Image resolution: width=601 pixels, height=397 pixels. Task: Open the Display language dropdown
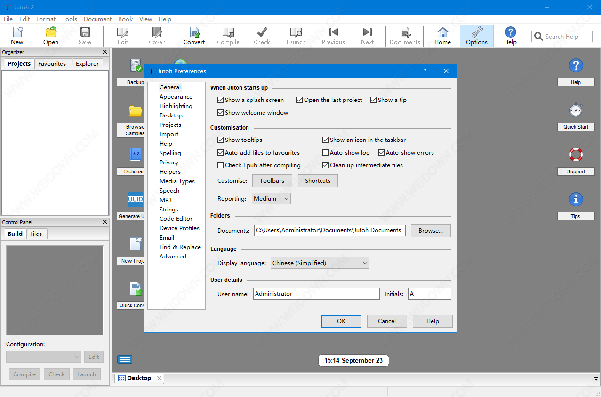pos(320,263)
